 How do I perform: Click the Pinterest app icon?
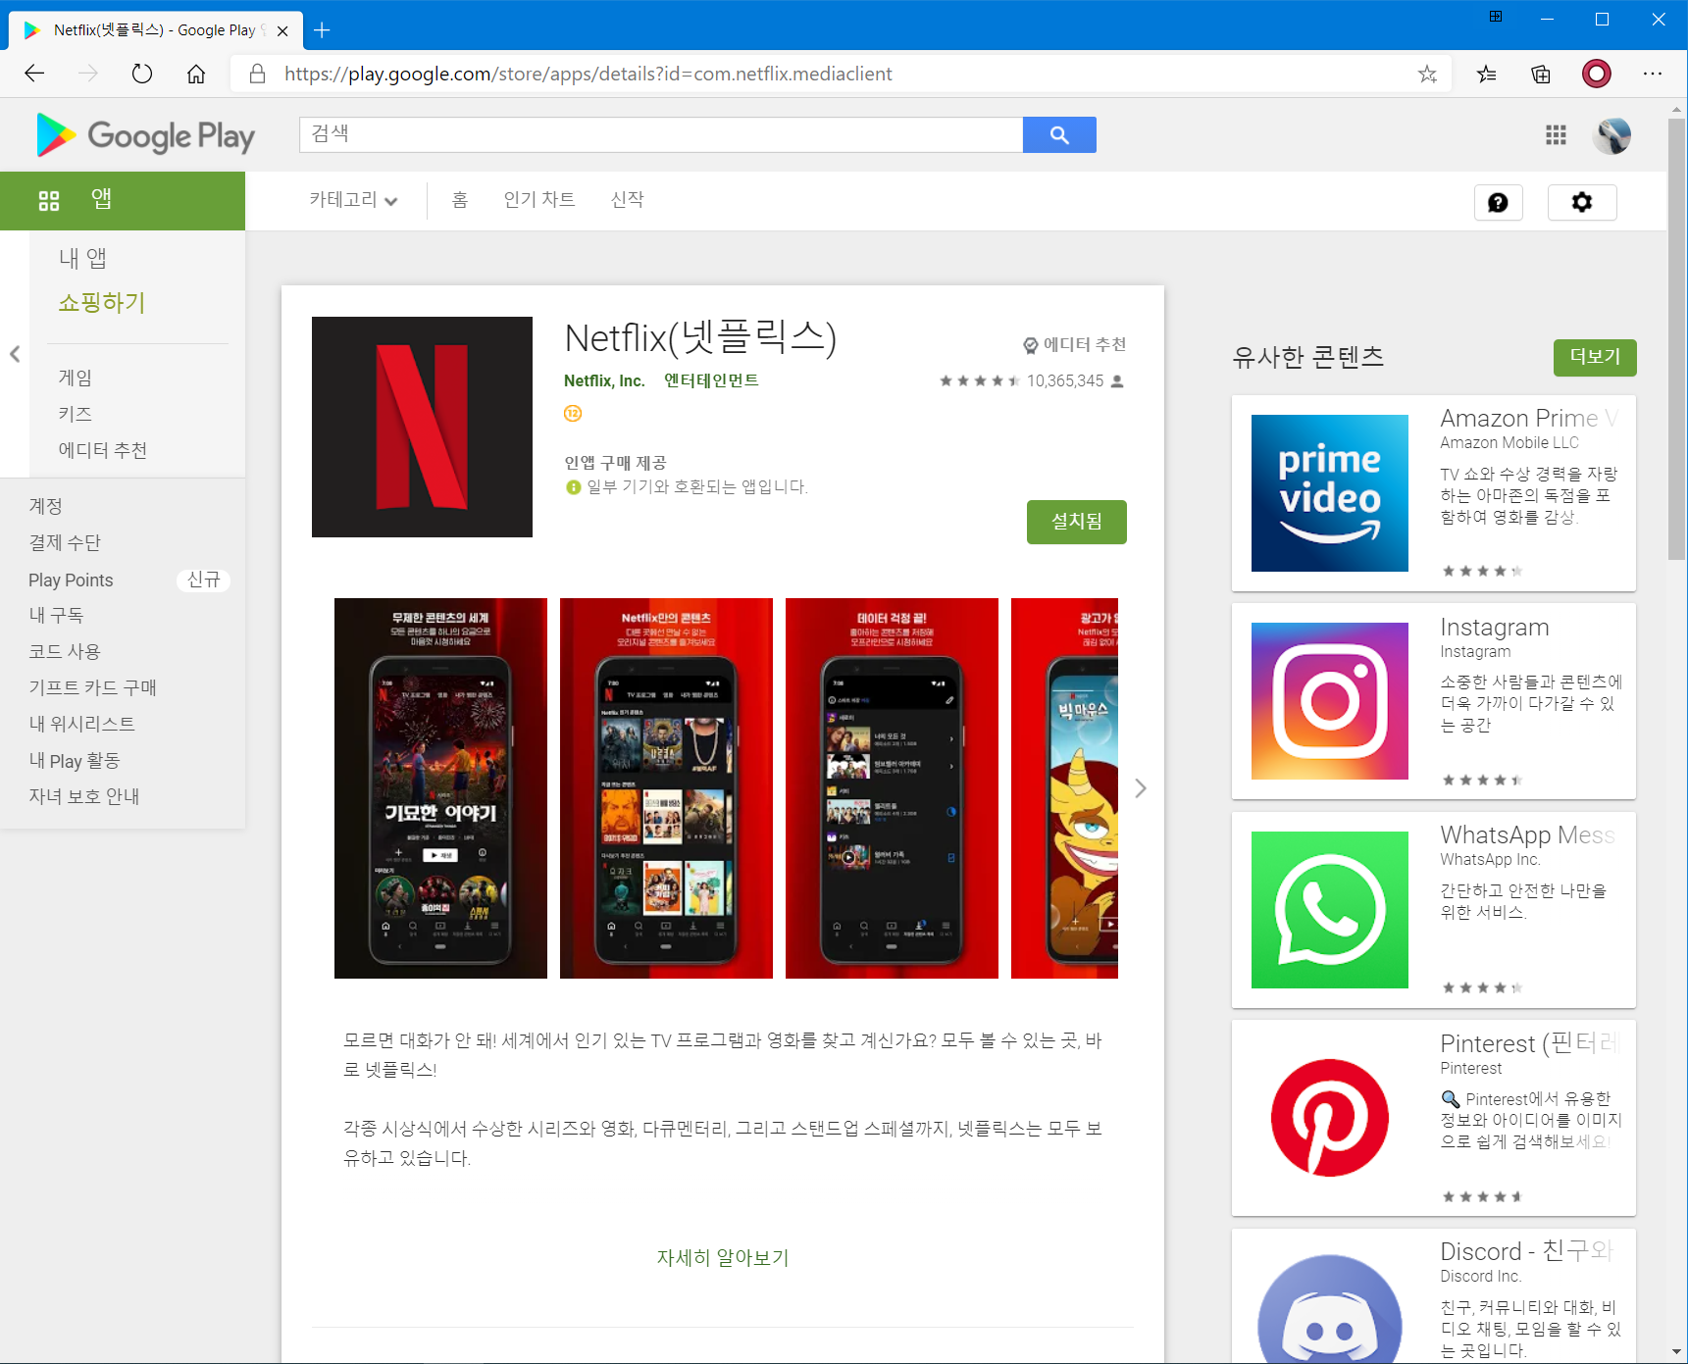[x=1330, y=1118]
